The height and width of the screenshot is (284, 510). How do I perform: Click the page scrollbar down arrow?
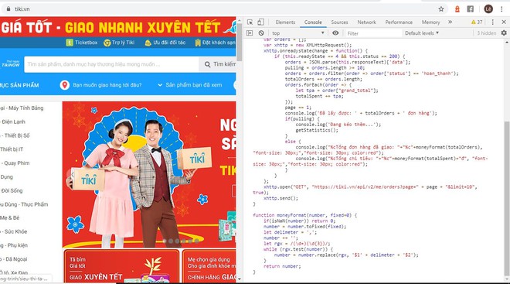point(239,279)
